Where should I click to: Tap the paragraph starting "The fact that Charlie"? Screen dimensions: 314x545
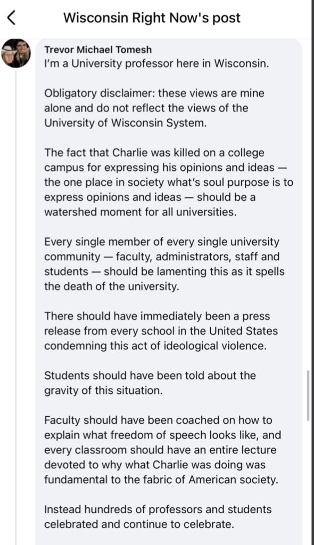click(169, 183)
